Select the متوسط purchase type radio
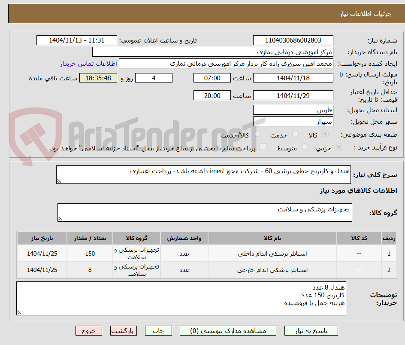The image size is (405, 345). point(305,147)
